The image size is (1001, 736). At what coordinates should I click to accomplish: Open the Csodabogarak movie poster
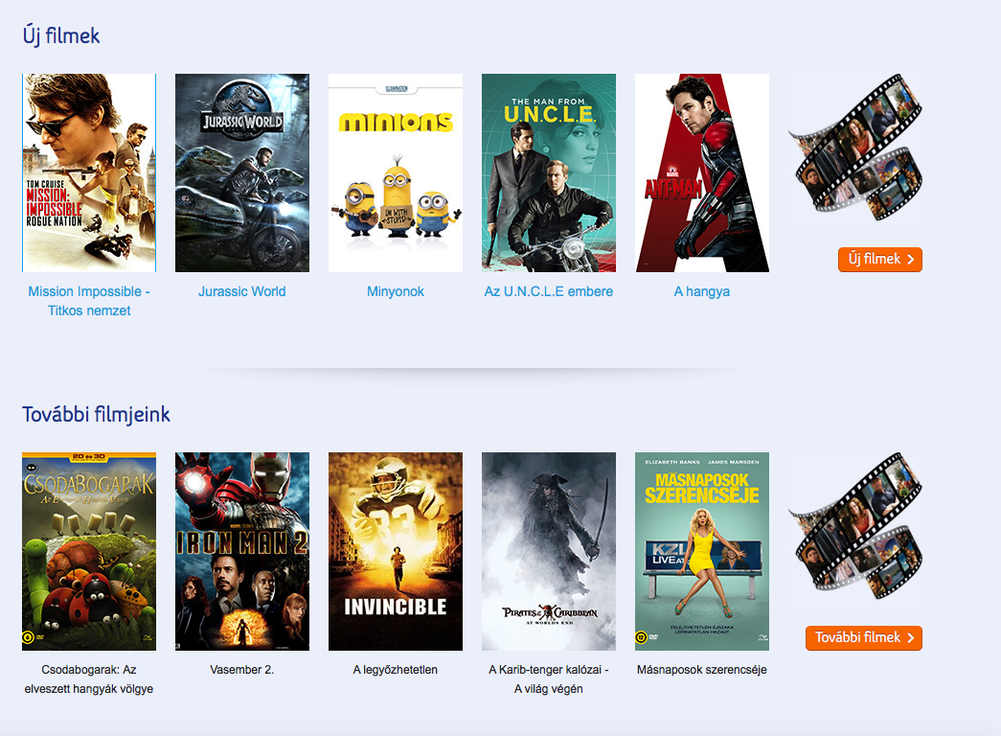click(89, 551)
